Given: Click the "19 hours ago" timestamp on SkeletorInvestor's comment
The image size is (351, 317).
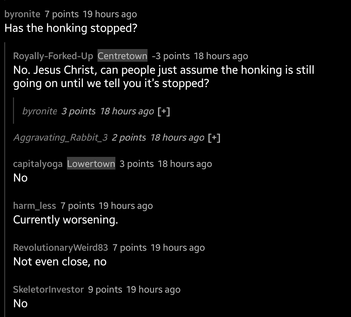Looking at the screenshot, I should tap(153, 289).
